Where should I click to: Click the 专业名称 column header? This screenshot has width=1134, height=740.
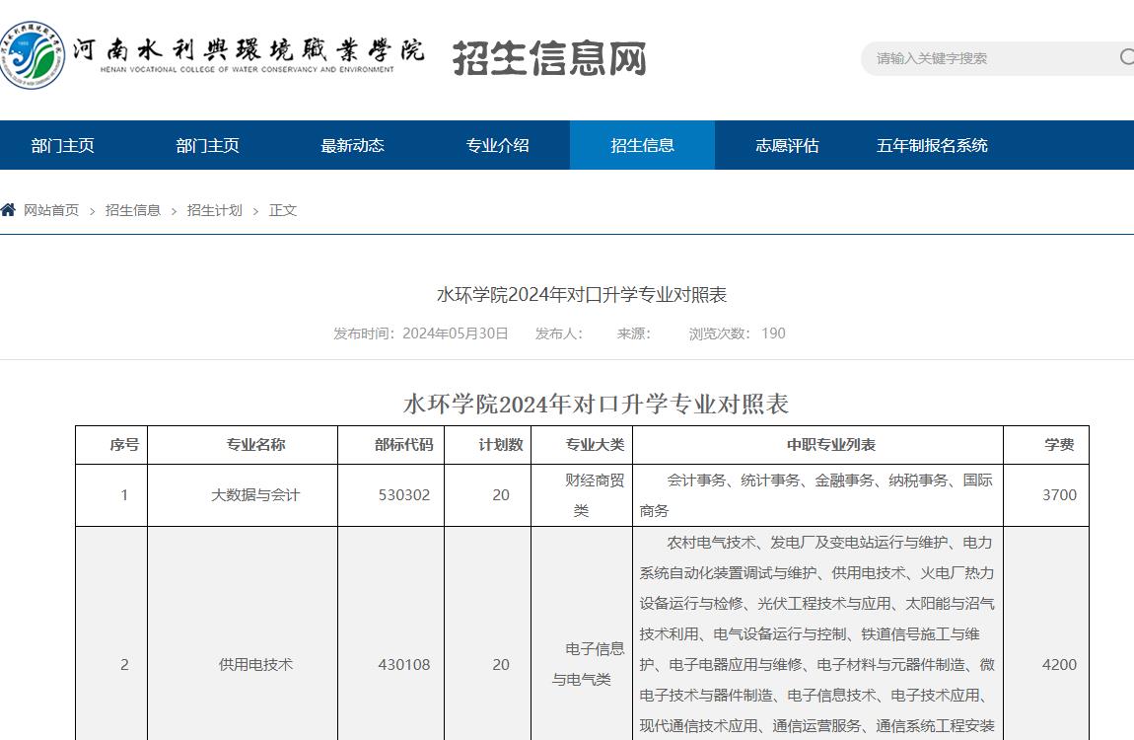tap(243, 445)
